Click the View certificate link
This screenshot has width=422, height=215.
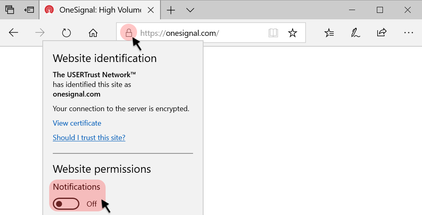coord(77,123)
